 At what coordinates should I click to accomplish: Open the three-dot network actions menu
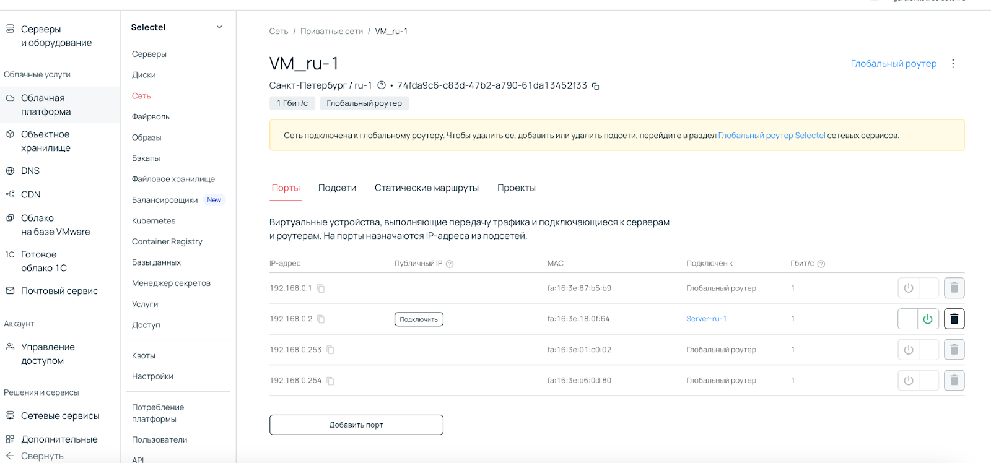pos(953,64)
